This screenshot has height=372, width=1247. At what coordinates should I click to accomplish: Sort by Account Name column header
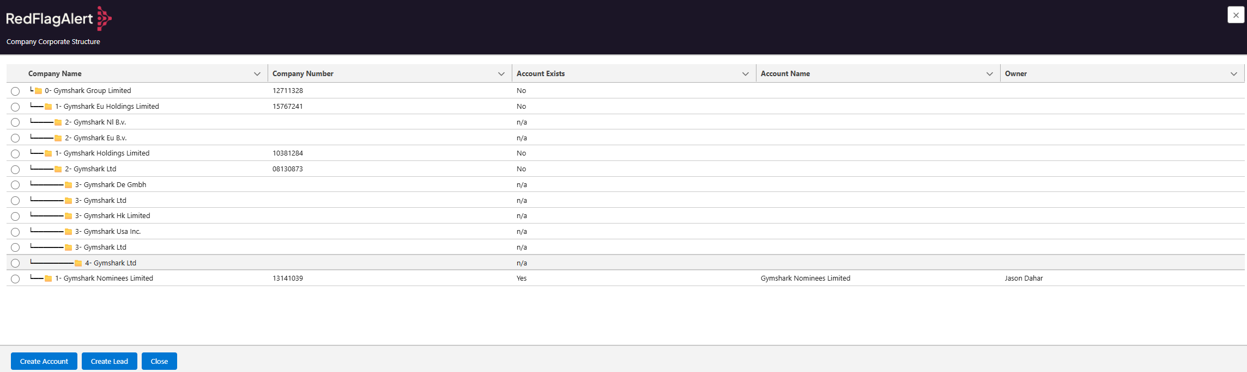click(785, 73)
